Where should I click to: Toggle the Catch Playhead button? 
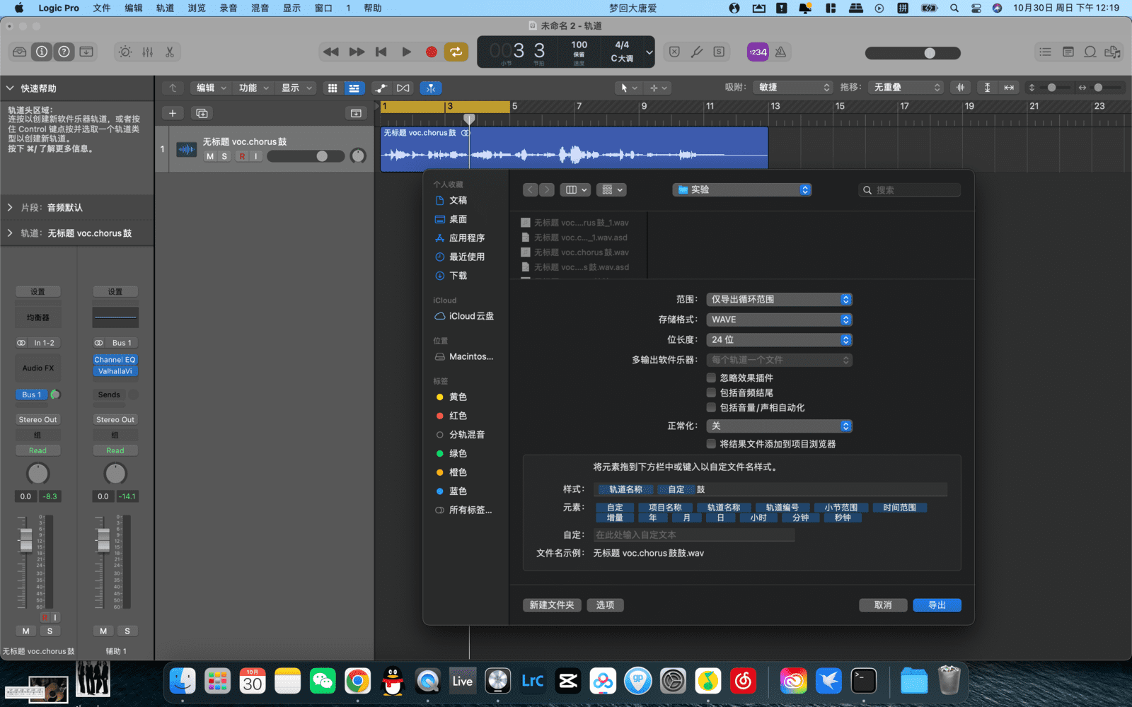click(x=431, y=88)
